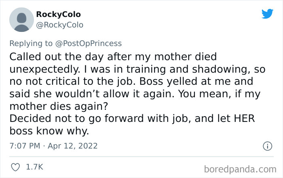Click the final line "boss know why."
This screenshot has width=283, height=178.
pyautogui.click(x=49, y=131)
